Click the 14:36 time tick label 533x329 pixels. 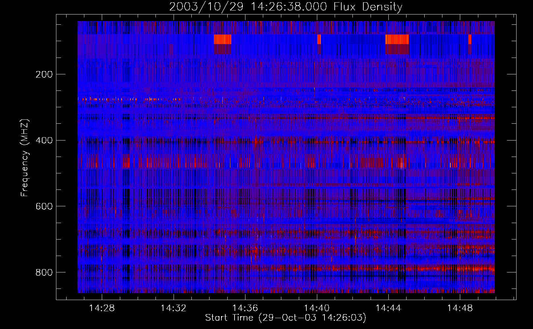245,308
